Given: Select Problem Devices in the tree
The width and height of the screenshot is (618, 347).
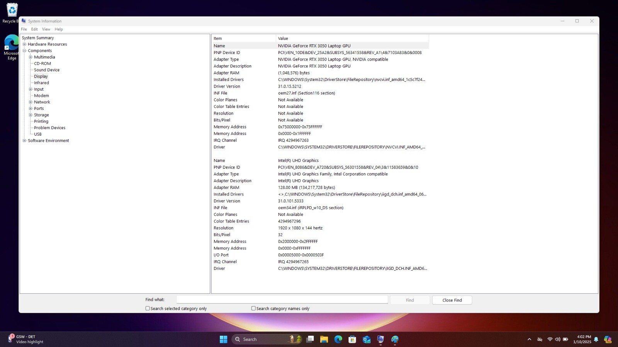Looking at the screenshot, I should (x=49, y=128).
